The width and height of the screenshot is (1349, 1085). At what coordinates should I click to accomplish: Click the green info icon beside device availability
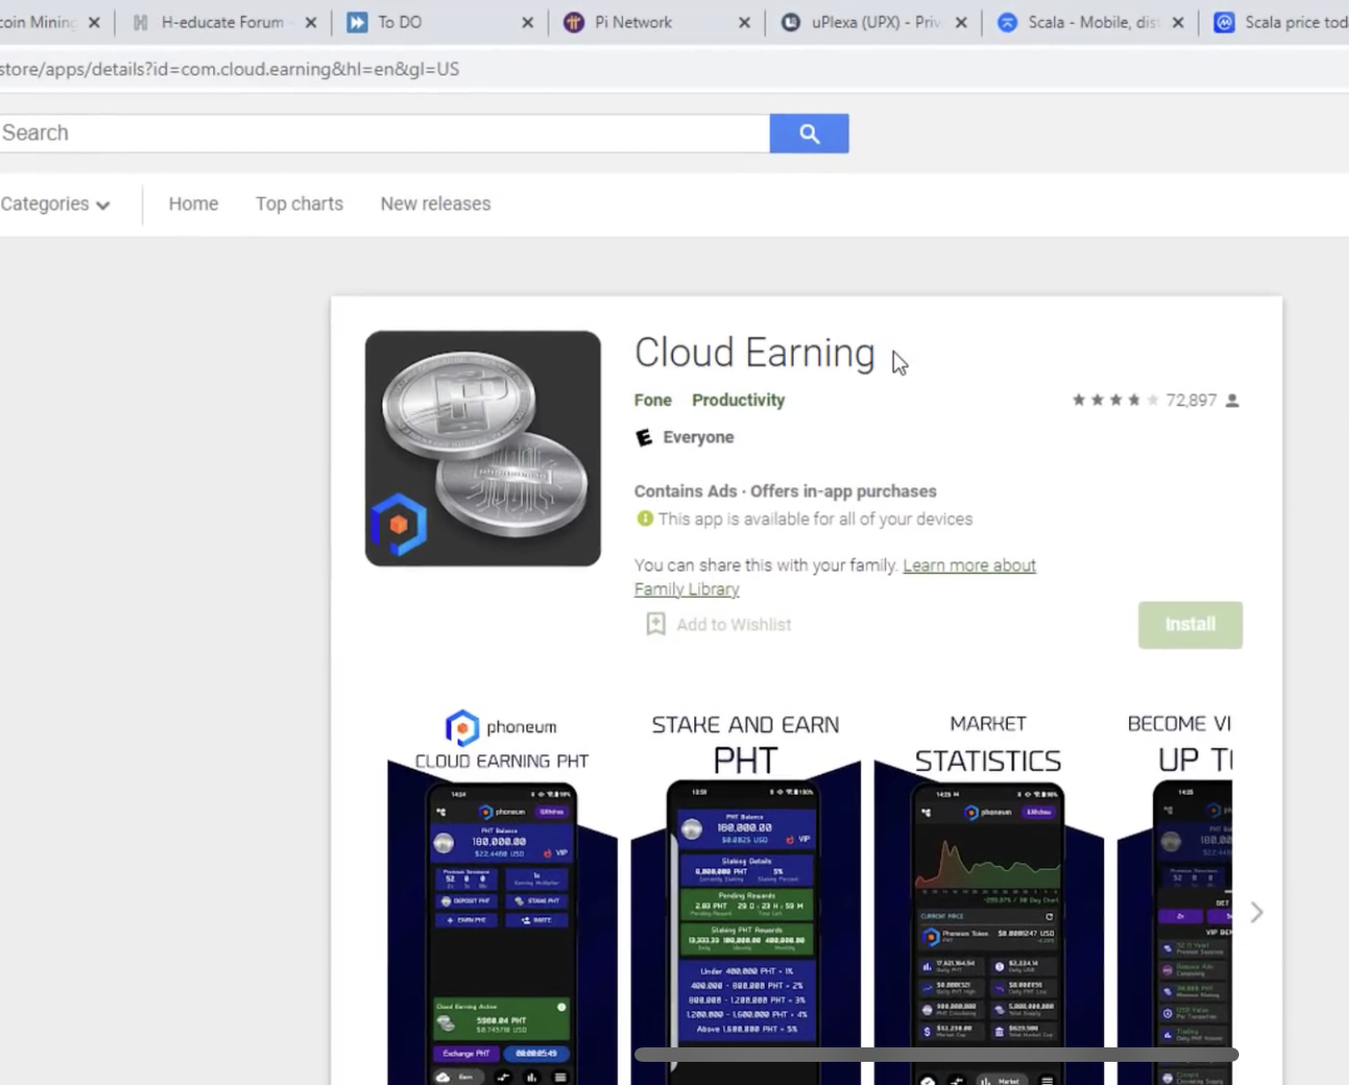[644, 519]
